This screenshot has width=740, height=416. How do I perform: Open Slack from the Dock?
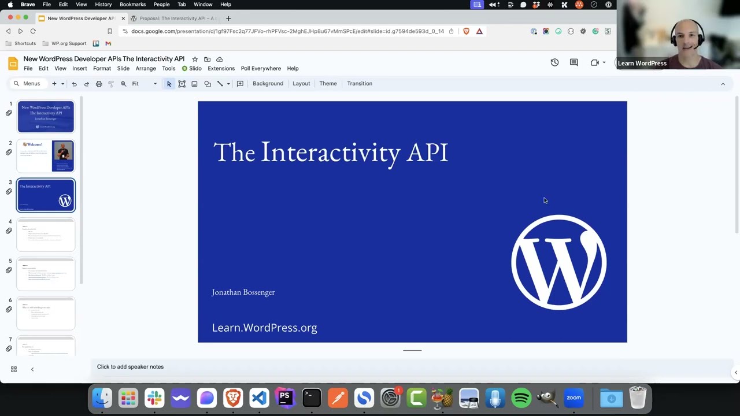154,398
